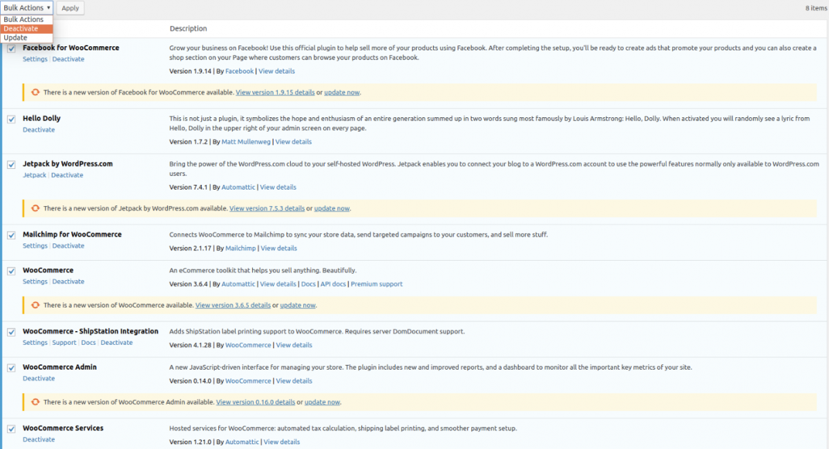View version 7.5.3 details
The width and height of the screenshot is (829, 449).
(x=267, y=208)
